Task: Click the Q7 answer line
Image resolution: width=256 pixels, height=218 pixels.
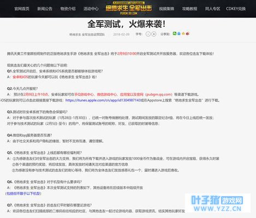Action: [x=96, y=211]
